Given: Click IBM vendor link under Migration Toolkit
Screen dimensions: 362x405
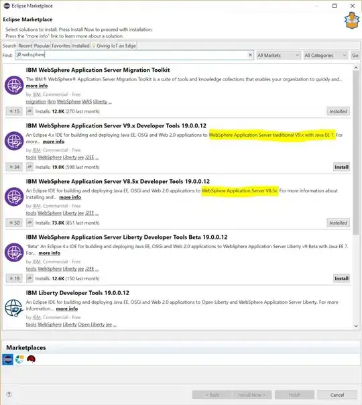Looking at the screenshot, I should [37, 95].
